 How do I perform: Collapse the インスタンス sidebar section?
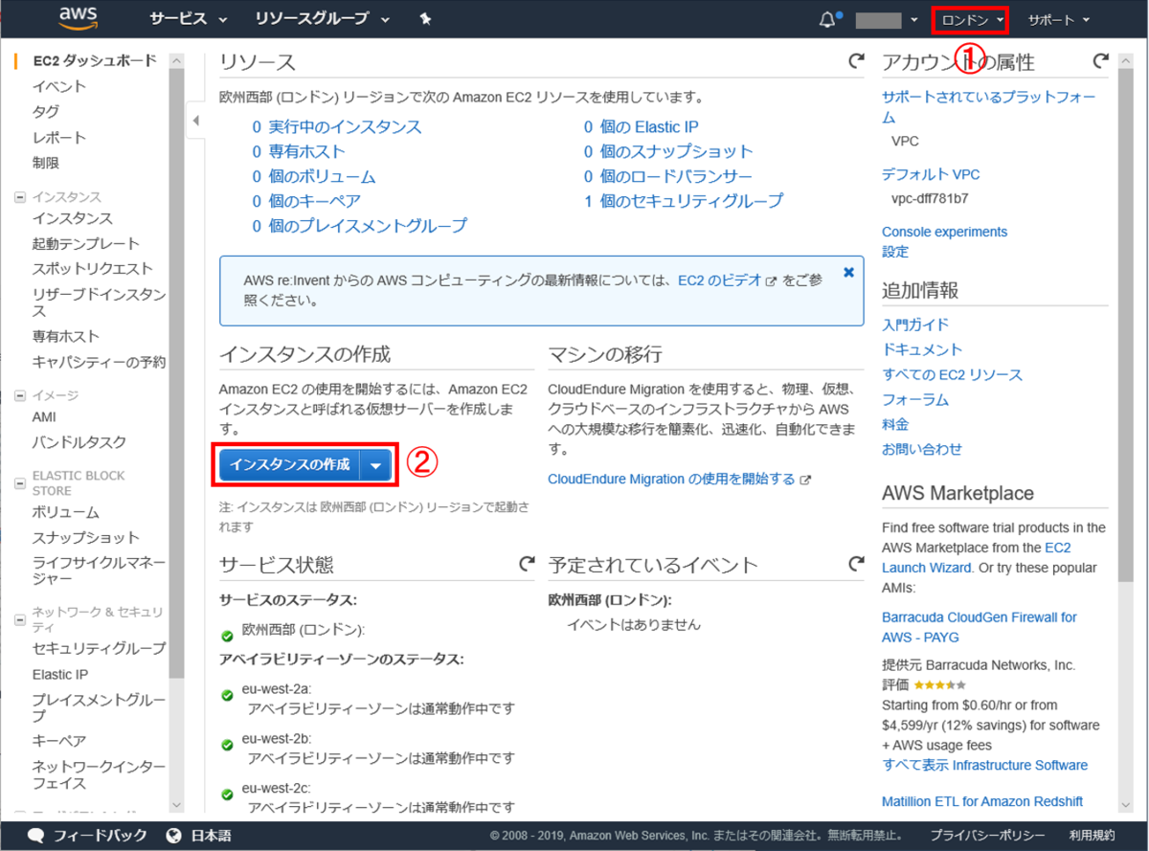point(19,197)
